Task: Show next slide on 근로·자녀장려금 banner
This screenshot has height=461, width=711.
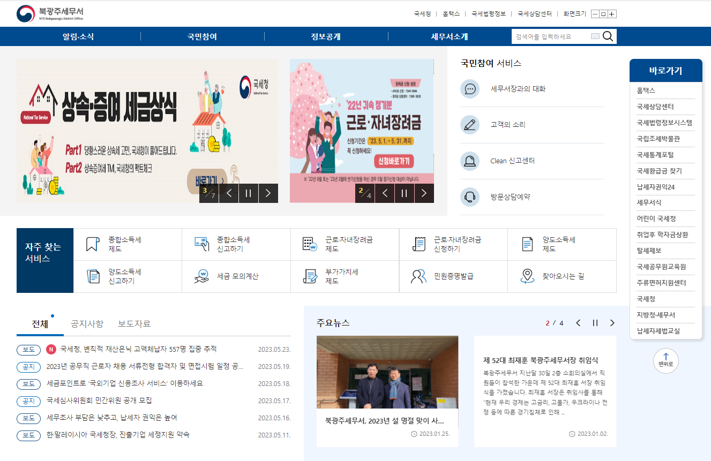Action: (424, 193)
